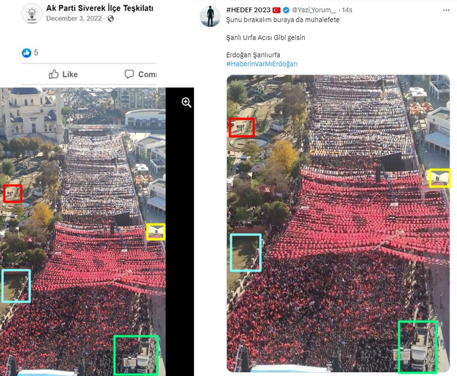This screenshot has width=457, height=376.
Task: Click the 14s tweet timestamp
Action: (x=347, y=10)
